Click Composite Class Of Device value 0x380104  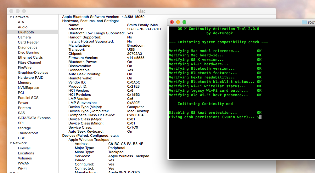tap(135, 115)
